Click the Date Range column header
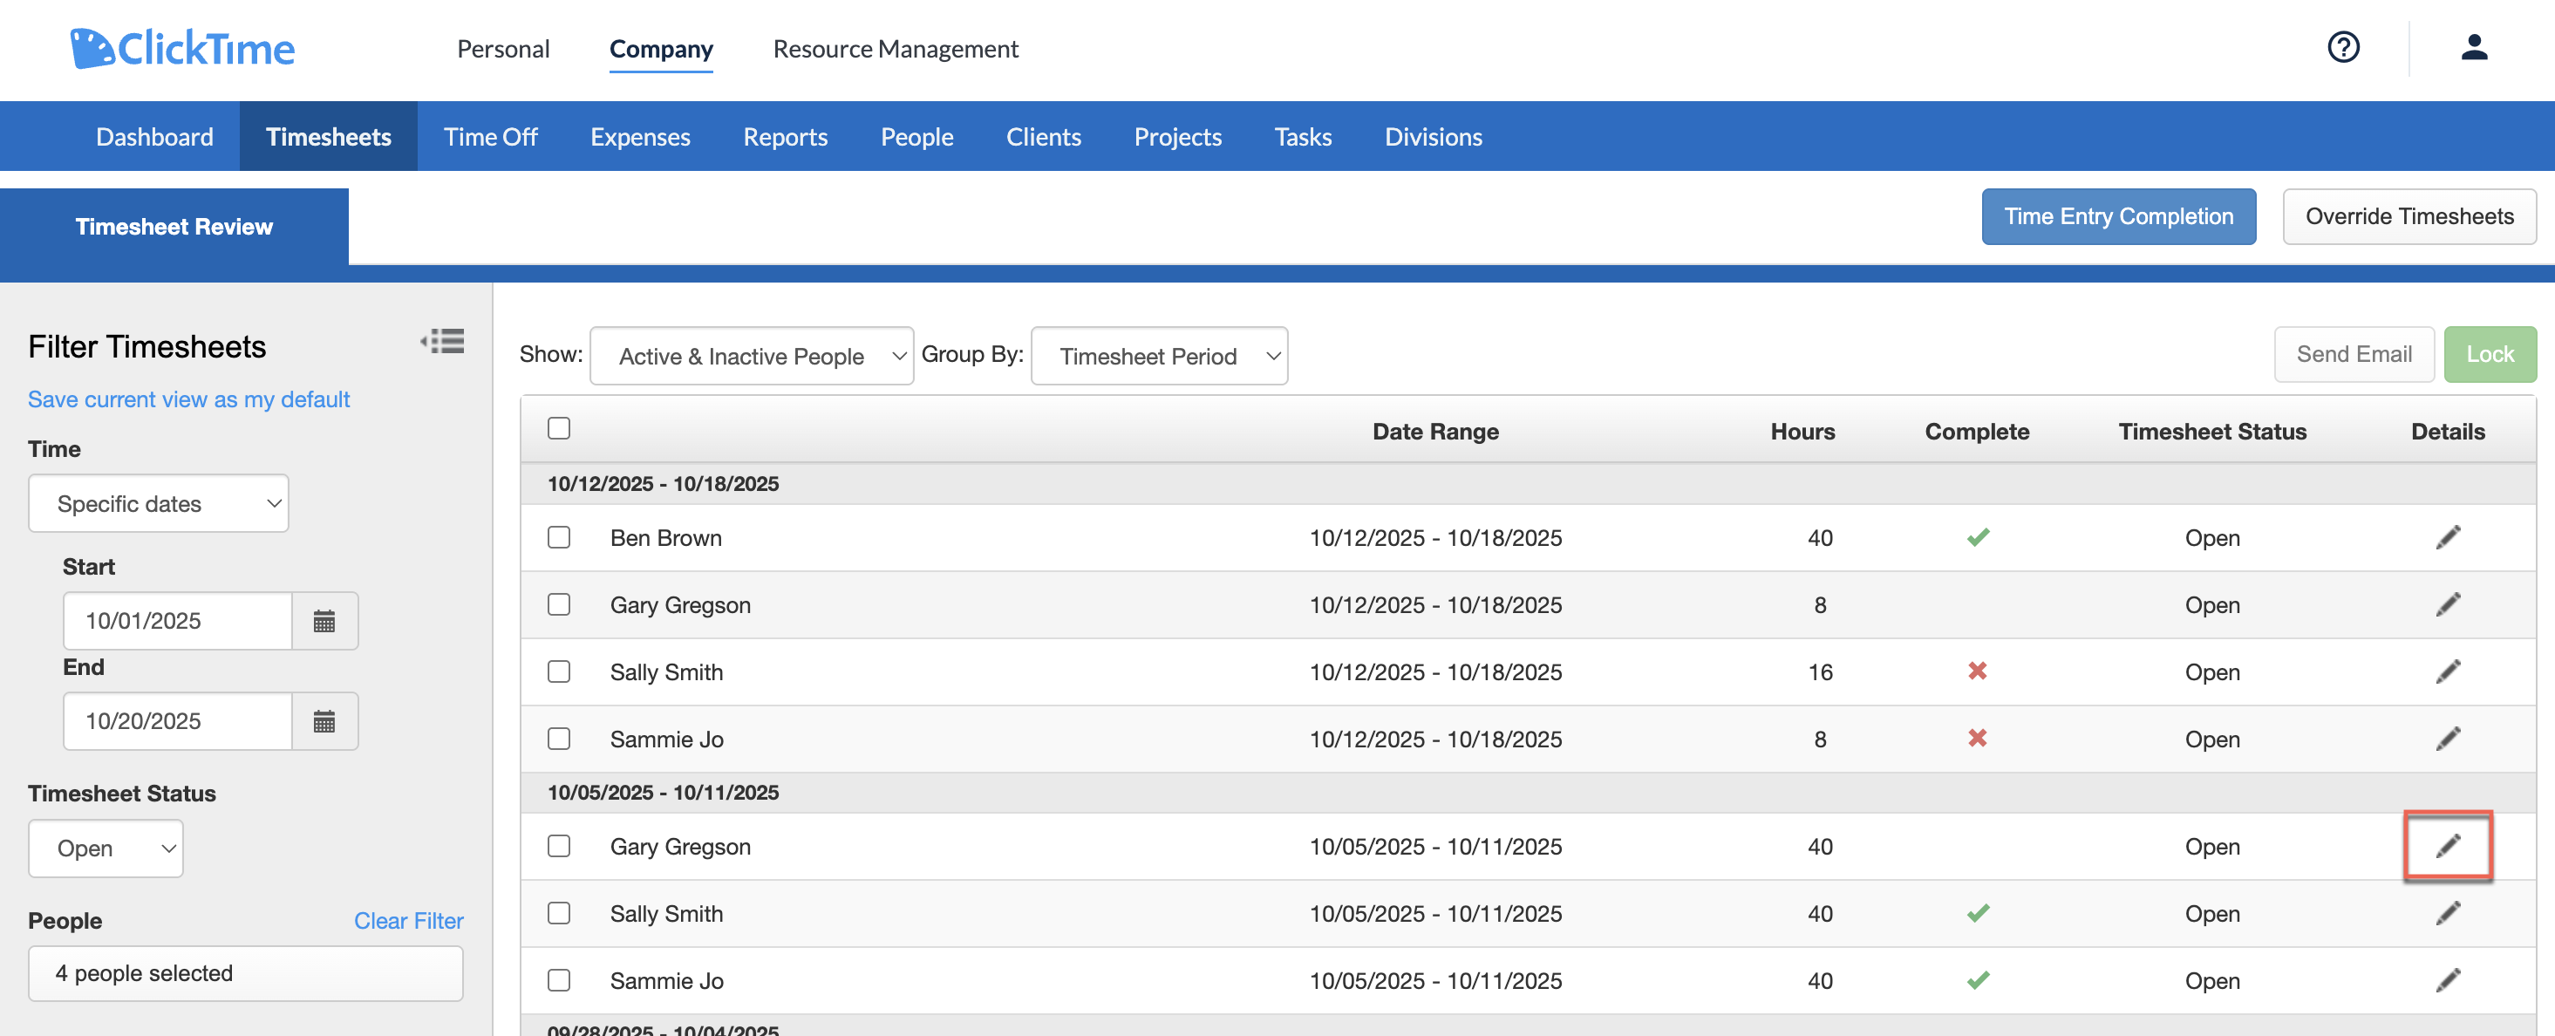This screenshot has width=2555, height=1036. 1435,431
